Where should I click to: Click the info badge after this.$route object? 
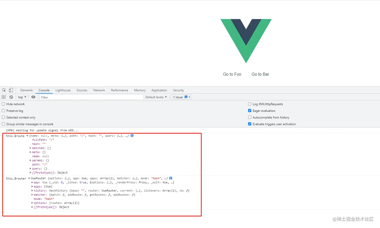pyautogui.click(x=132, y=136)
